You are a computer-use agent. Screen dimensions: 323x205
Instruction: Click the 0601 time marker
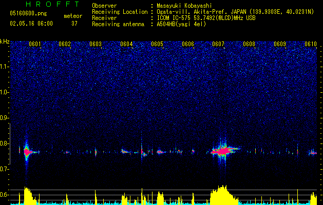pyautogui.click(x=34, y=44)
